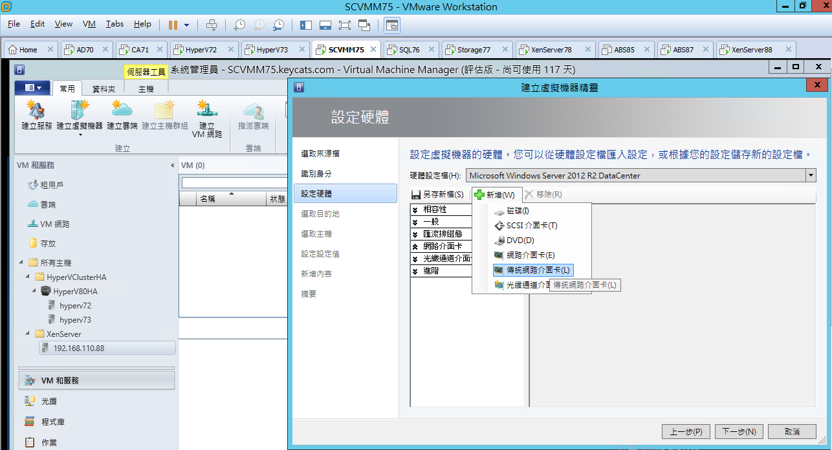
Task: Open the File menu in VMware Workstation
Action: 14,24
